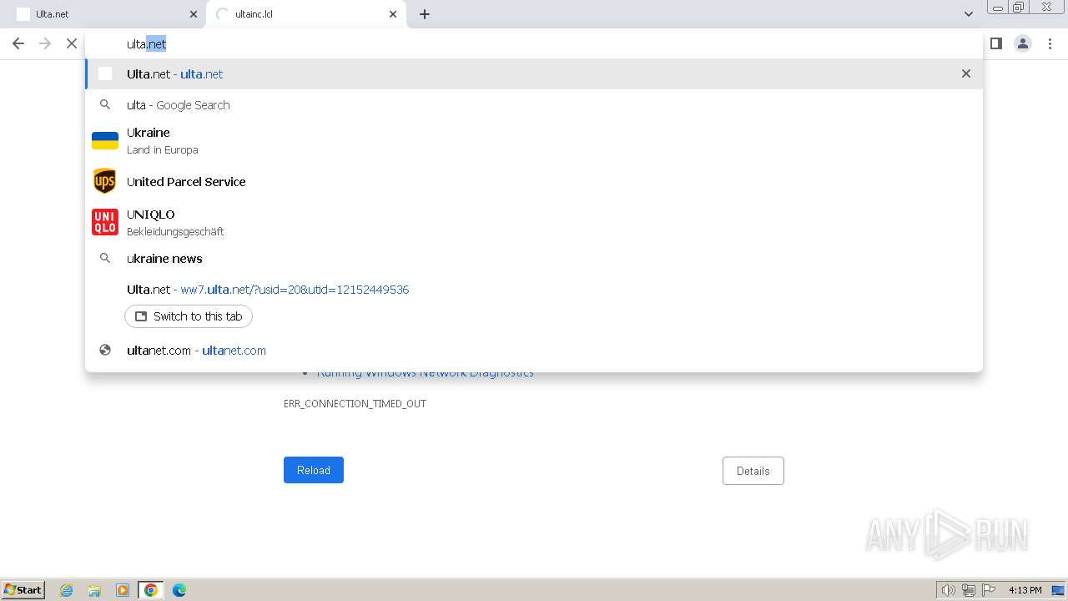Close the ultainc.lcl tab

(393, 14)
